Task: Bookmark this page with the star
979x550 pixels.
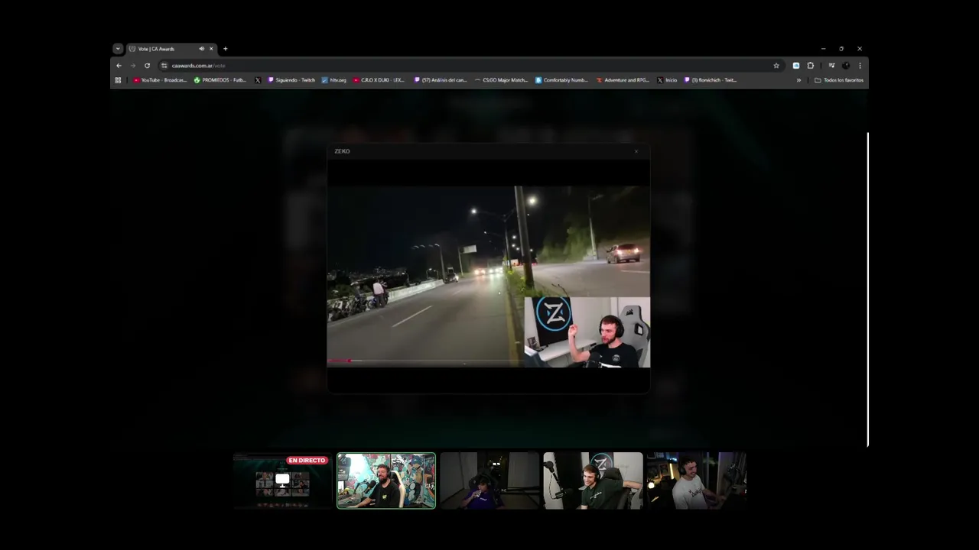Action: coord(776,66)
